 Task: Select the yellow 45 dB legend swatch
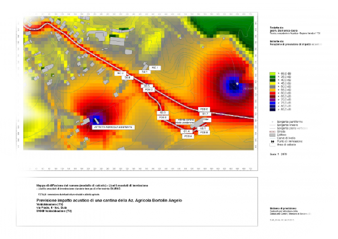273,83
